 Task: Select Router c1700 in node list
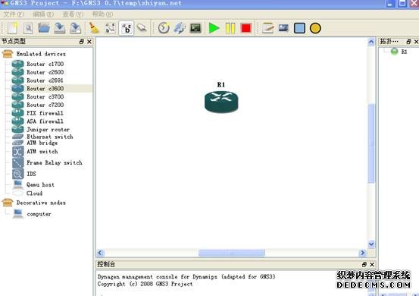click(45, 64)
